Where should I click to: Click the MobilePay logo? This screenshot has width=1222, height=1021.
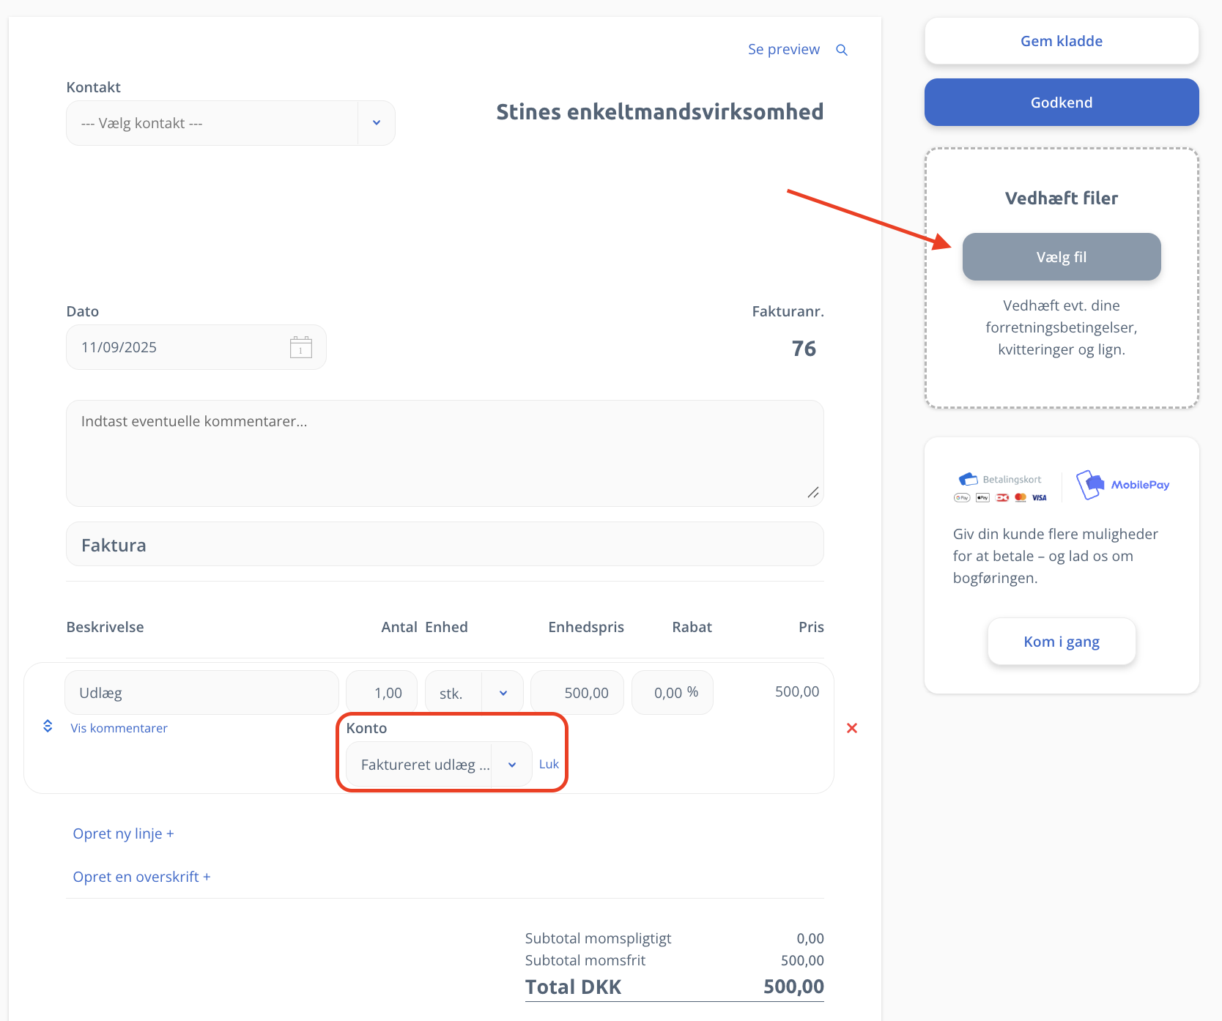pyautogui.click(x=1122, y=485)
